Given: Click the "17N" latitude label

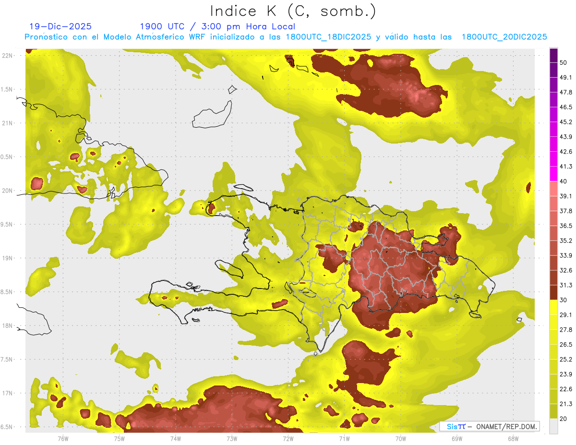Looking at the screenshot, I should [7, 393].
